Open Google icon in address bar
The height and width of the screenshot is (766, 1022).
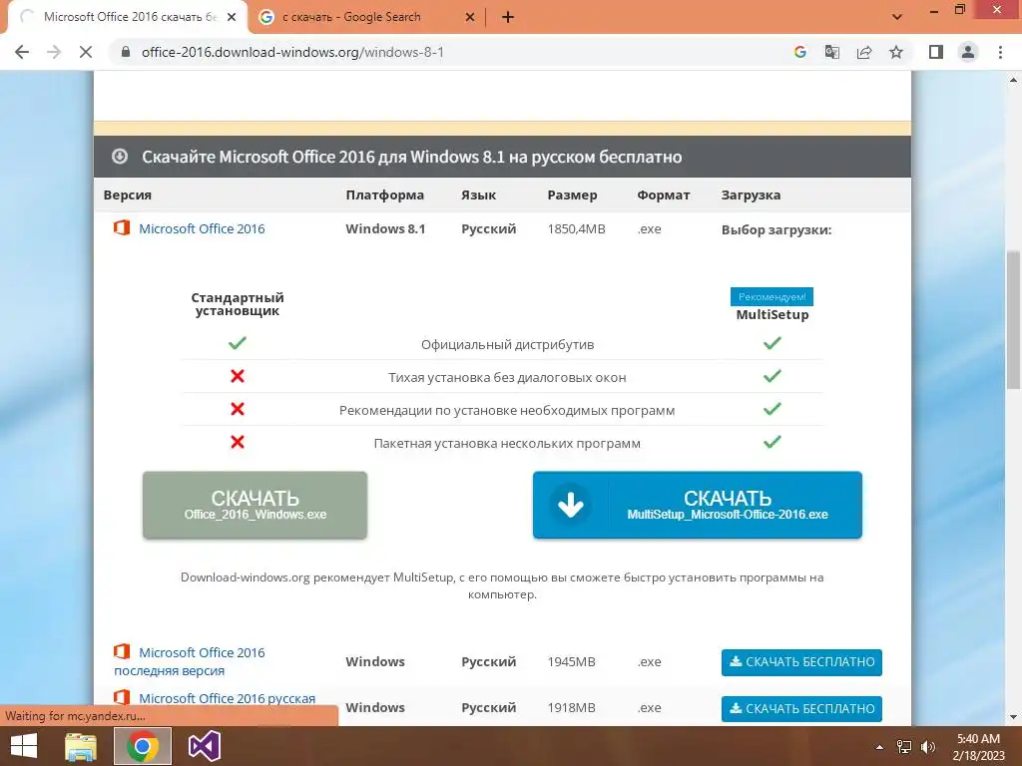(x=799, y=52)
